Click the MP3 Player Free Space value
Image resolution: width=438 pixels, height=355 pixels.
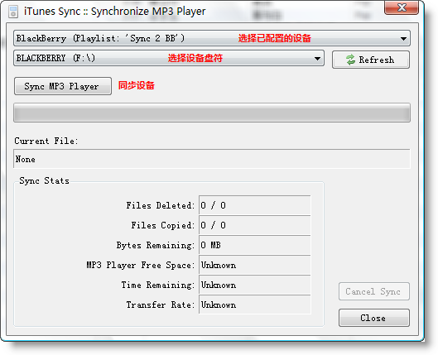pos(255,265)
